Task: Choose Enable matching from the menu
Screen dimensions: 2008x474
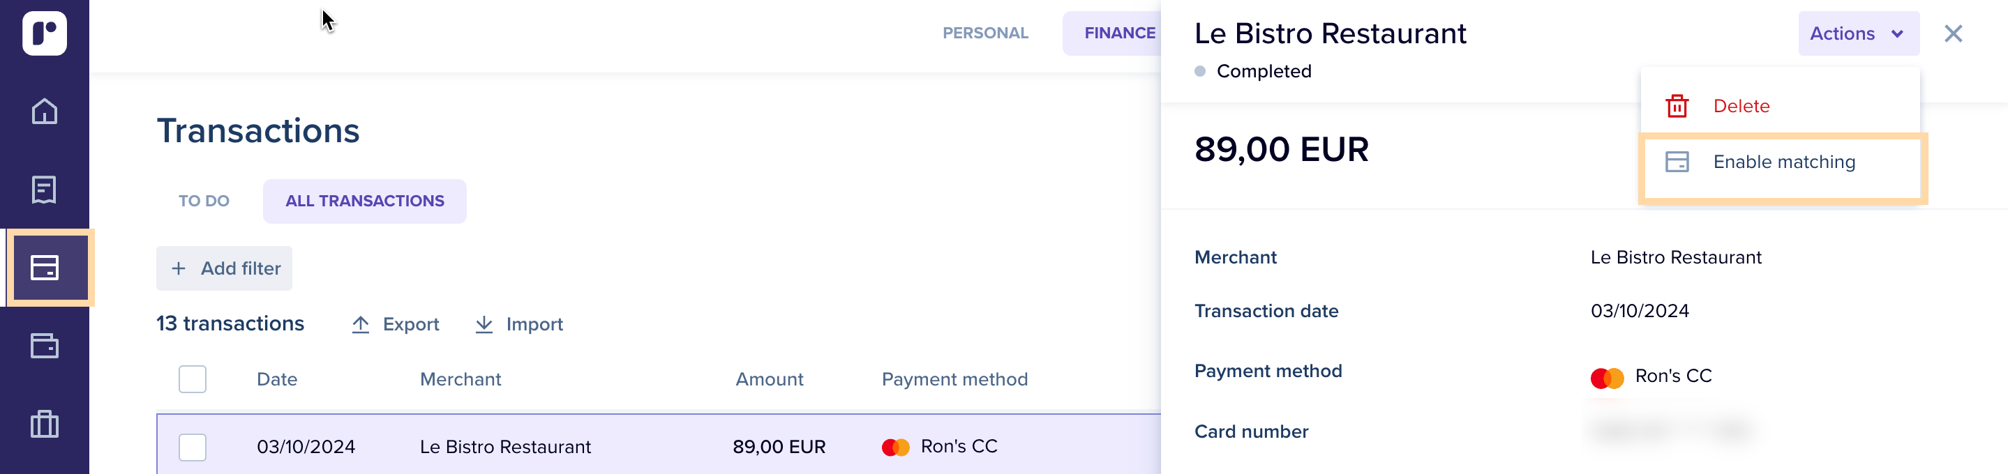Action: [1782, 162]
